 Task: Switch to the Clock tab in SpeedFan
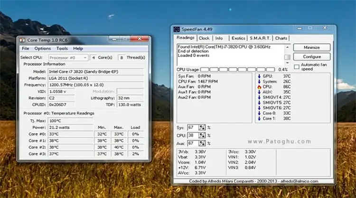pos(204,38)
